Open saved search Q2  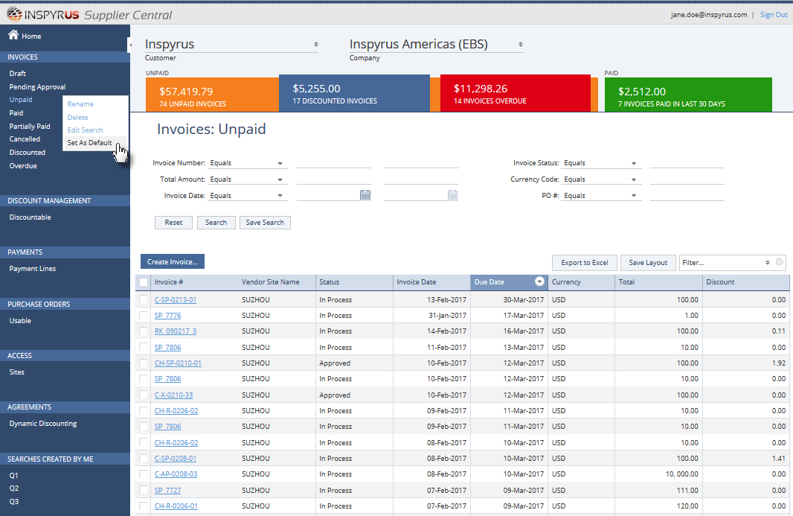coord(13,488)
